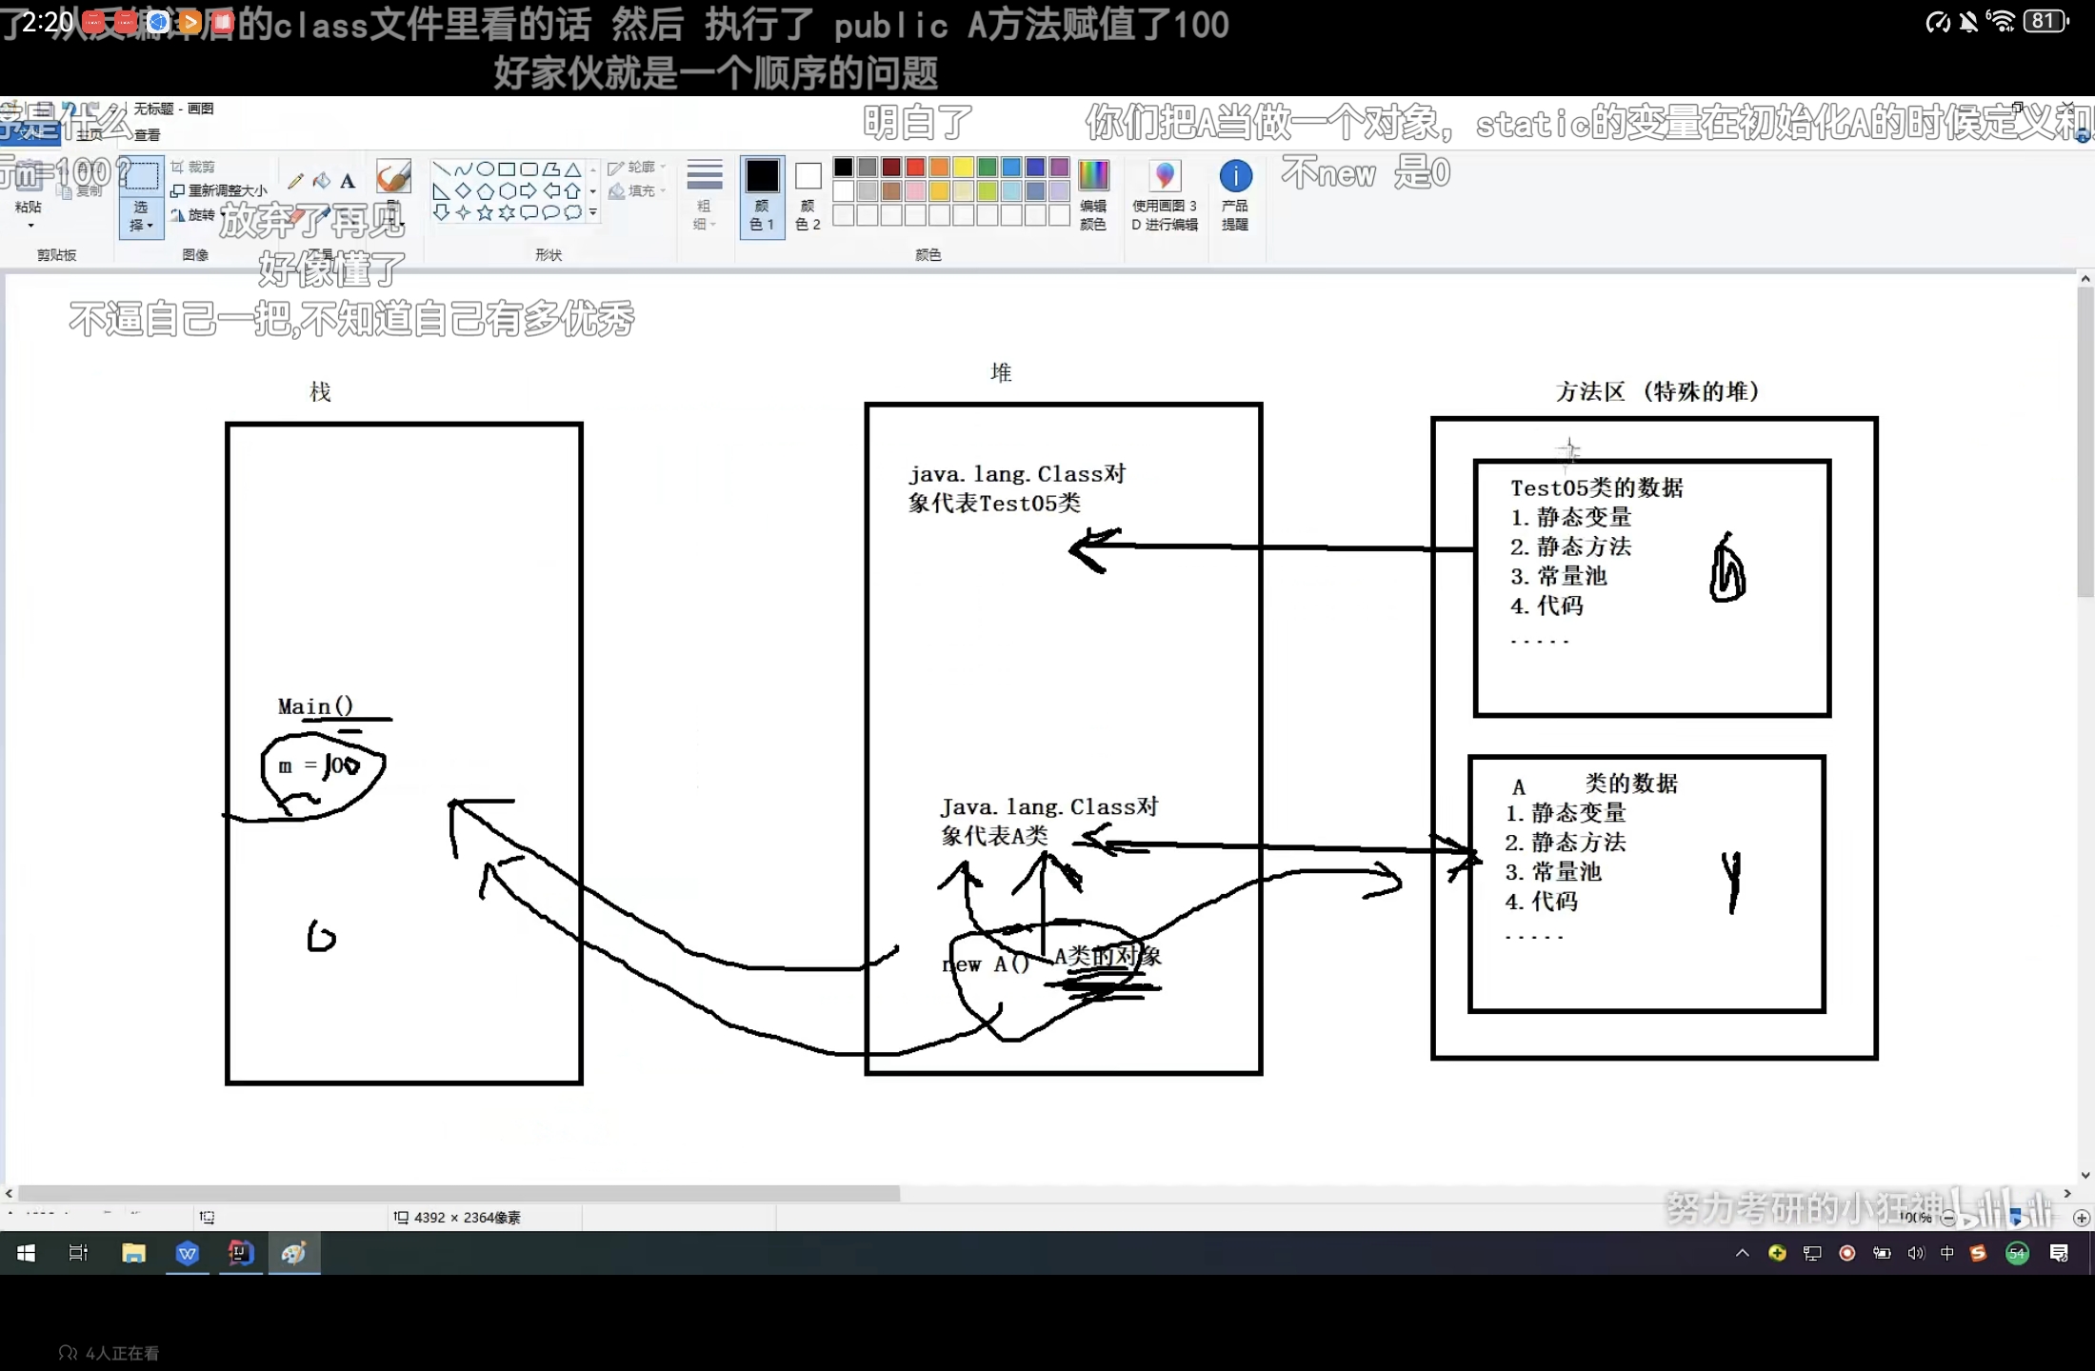This screenshot has height=1371, width=2095.
Task: Toggle the rectangular Select tool
Action: (x=141, y=177)
